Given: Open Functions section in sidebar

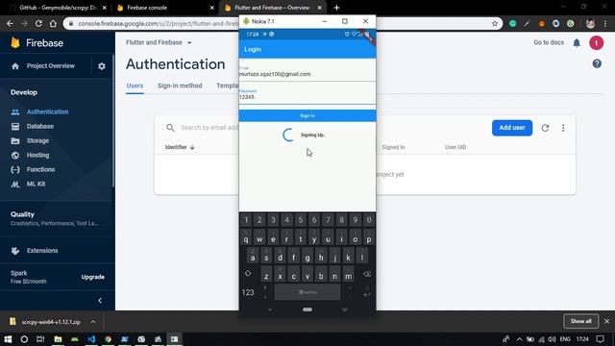Looking at the screenshot, I should (40, 169).
